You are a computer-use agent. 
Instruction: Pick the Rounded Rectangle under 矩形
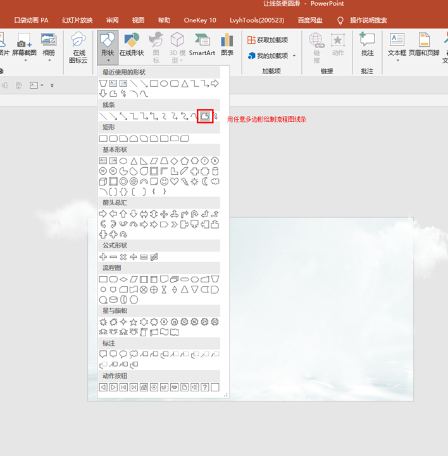pyautogui.click(x=113, y=139)
